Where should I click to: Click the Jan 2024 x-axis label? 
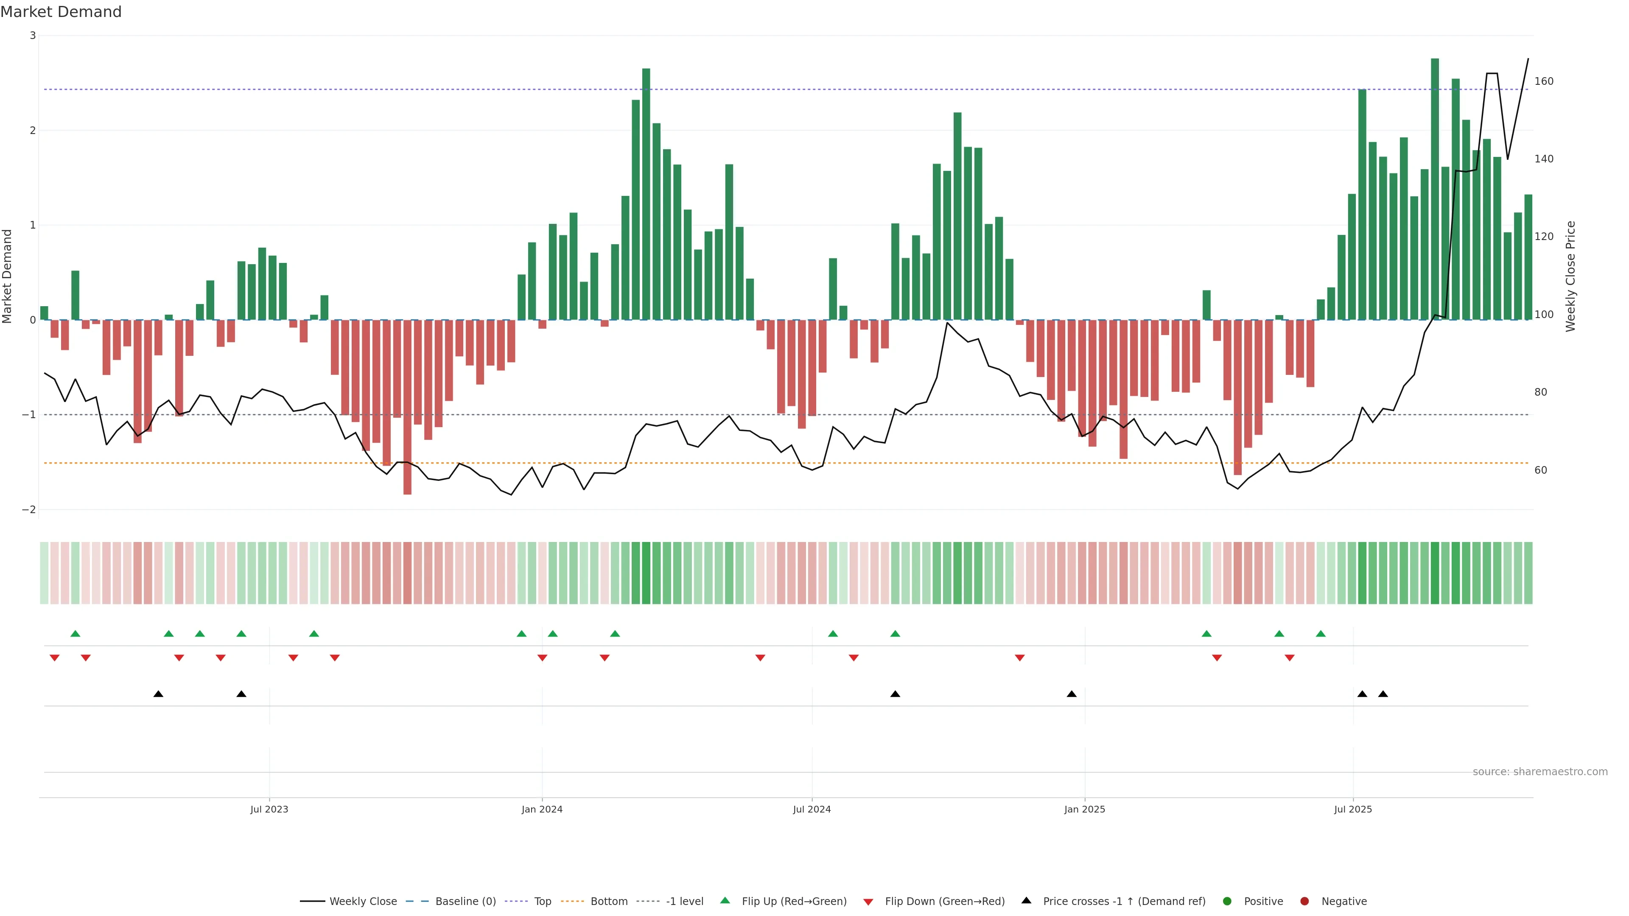coord(542,809)
